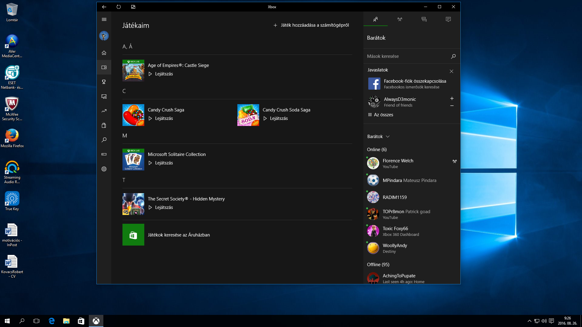Open Settings gear in Xbox sidebar

click(x=104, y=169)
